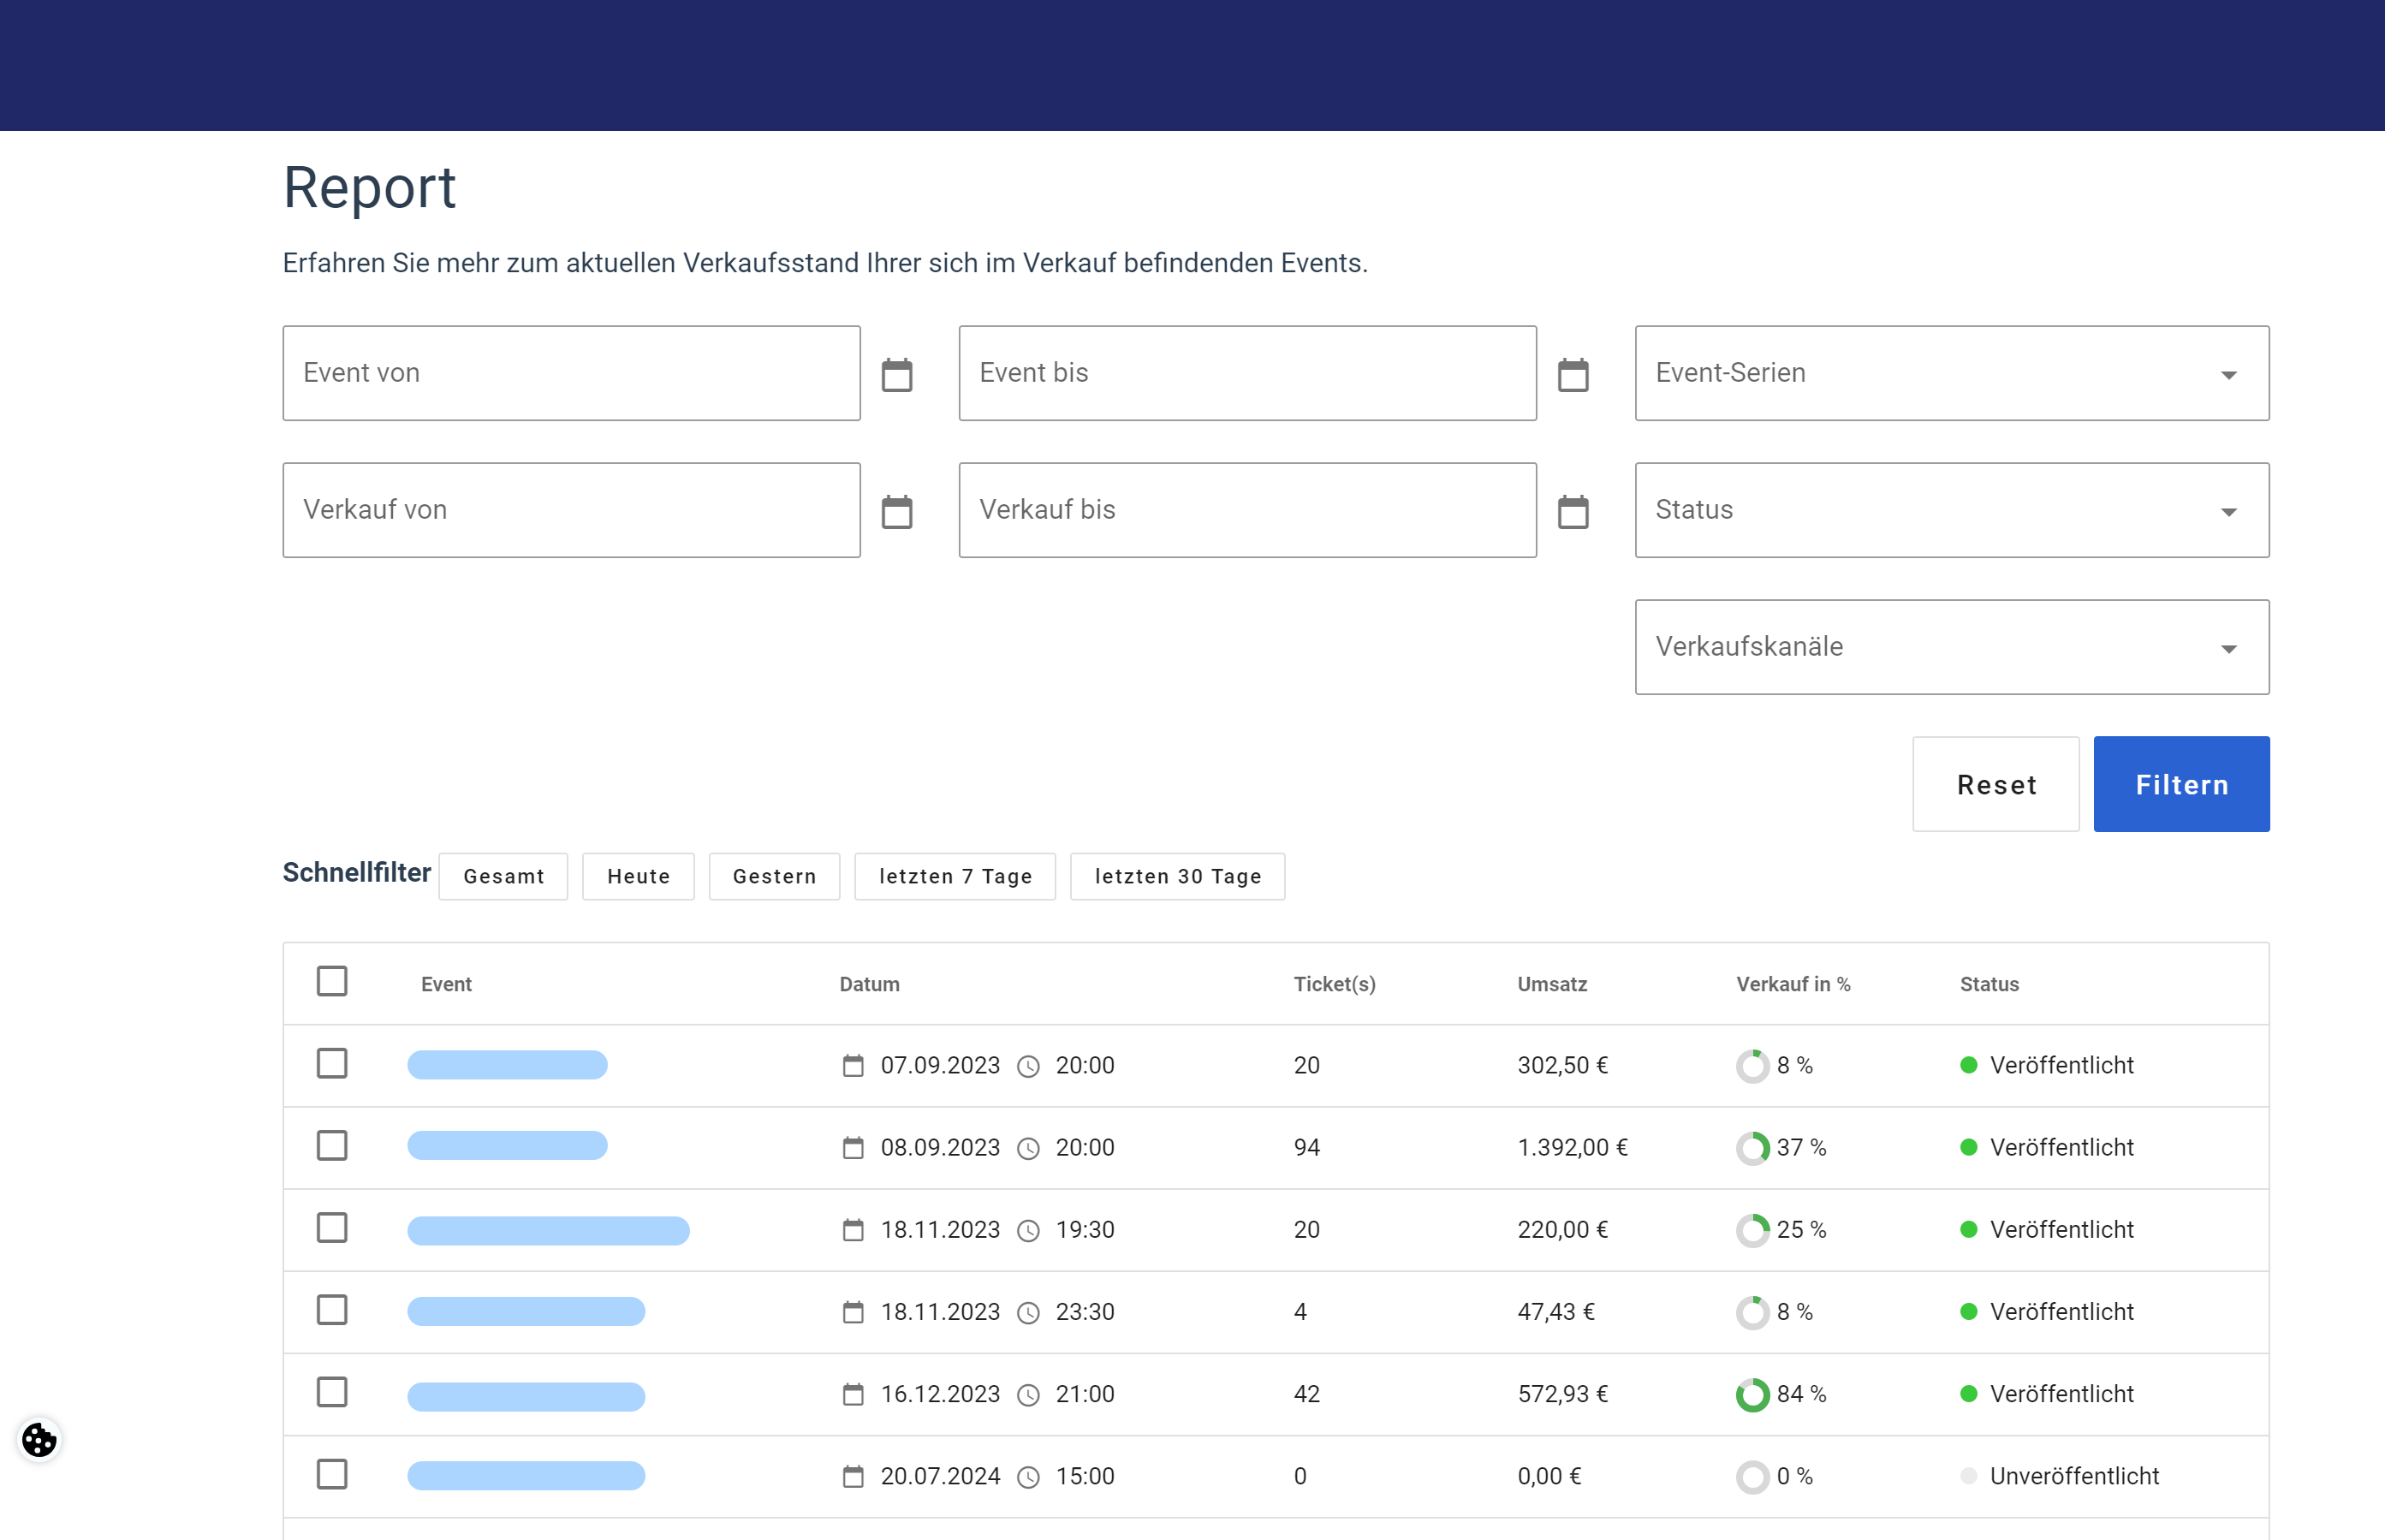Screen dimensions: 2385x1540
Task: Check the 07.09.2023 event row checkbox
Action: click(x=332, y=1063)
